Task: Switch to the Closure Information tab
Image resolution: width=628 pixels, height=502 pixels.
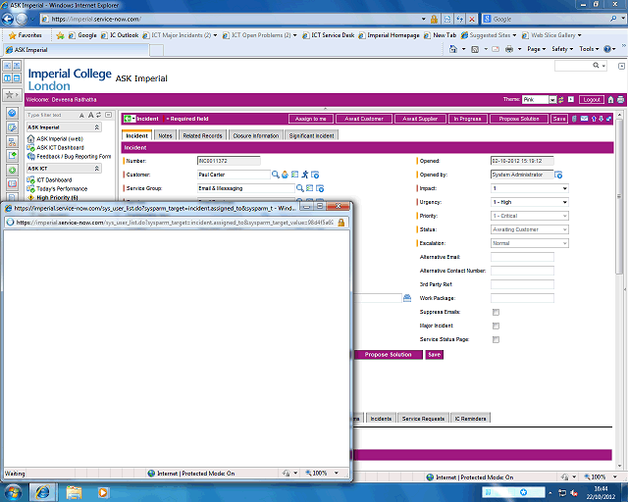Action: (x=255, y=136)
